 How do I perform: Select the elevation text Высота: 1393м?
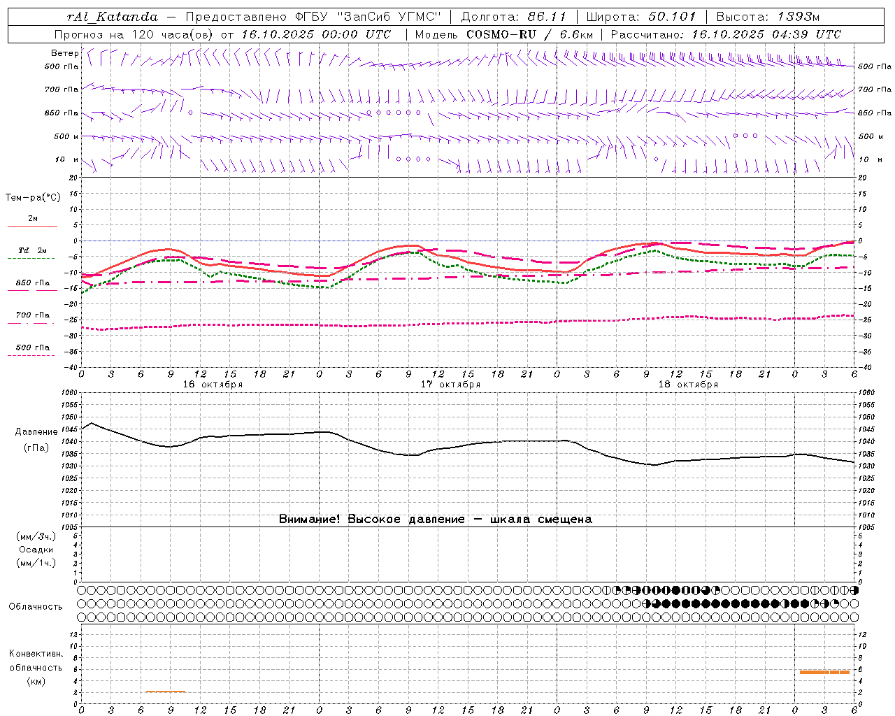click(x=768, y=17)
